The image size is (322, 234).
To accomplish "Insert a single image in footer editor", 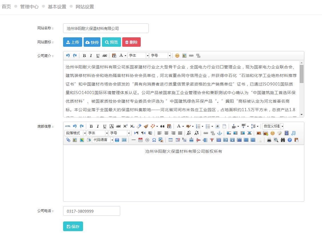I will coord(259,133).
